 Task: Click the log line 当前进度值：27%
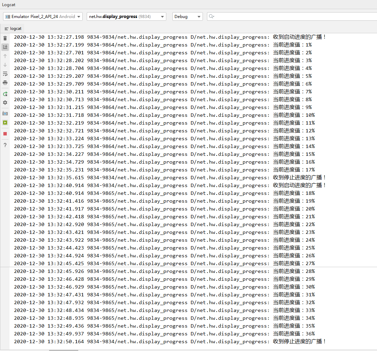(164, 263)
